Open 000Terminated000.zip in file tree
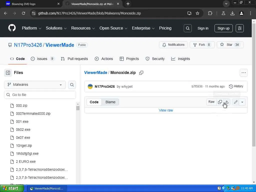The height and width of the screenshot is (192, 256). pos(33,114)
